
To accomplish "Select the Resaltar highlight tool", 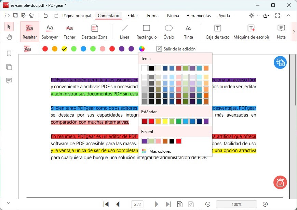I will click(30, 32).
